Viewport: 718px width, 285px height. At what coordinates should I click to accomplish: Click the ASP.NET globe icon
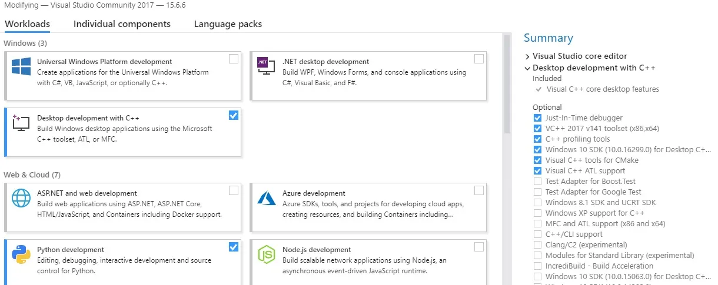click(21, 198)
